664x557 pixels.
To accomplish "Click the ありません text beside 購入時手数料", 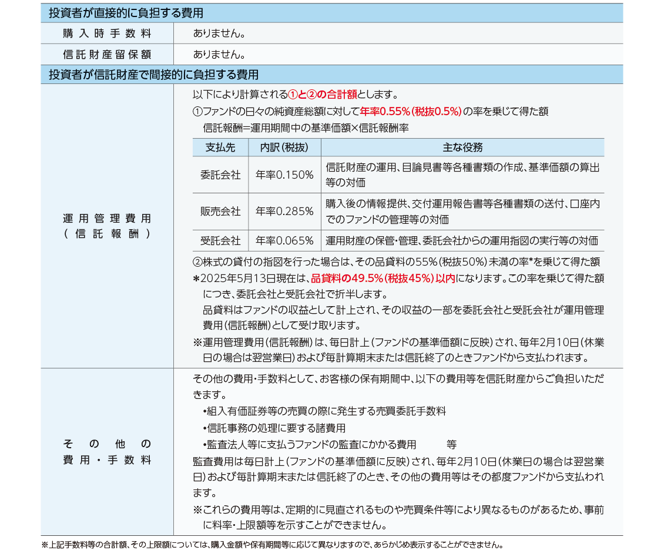I will (x=219, y=33).
